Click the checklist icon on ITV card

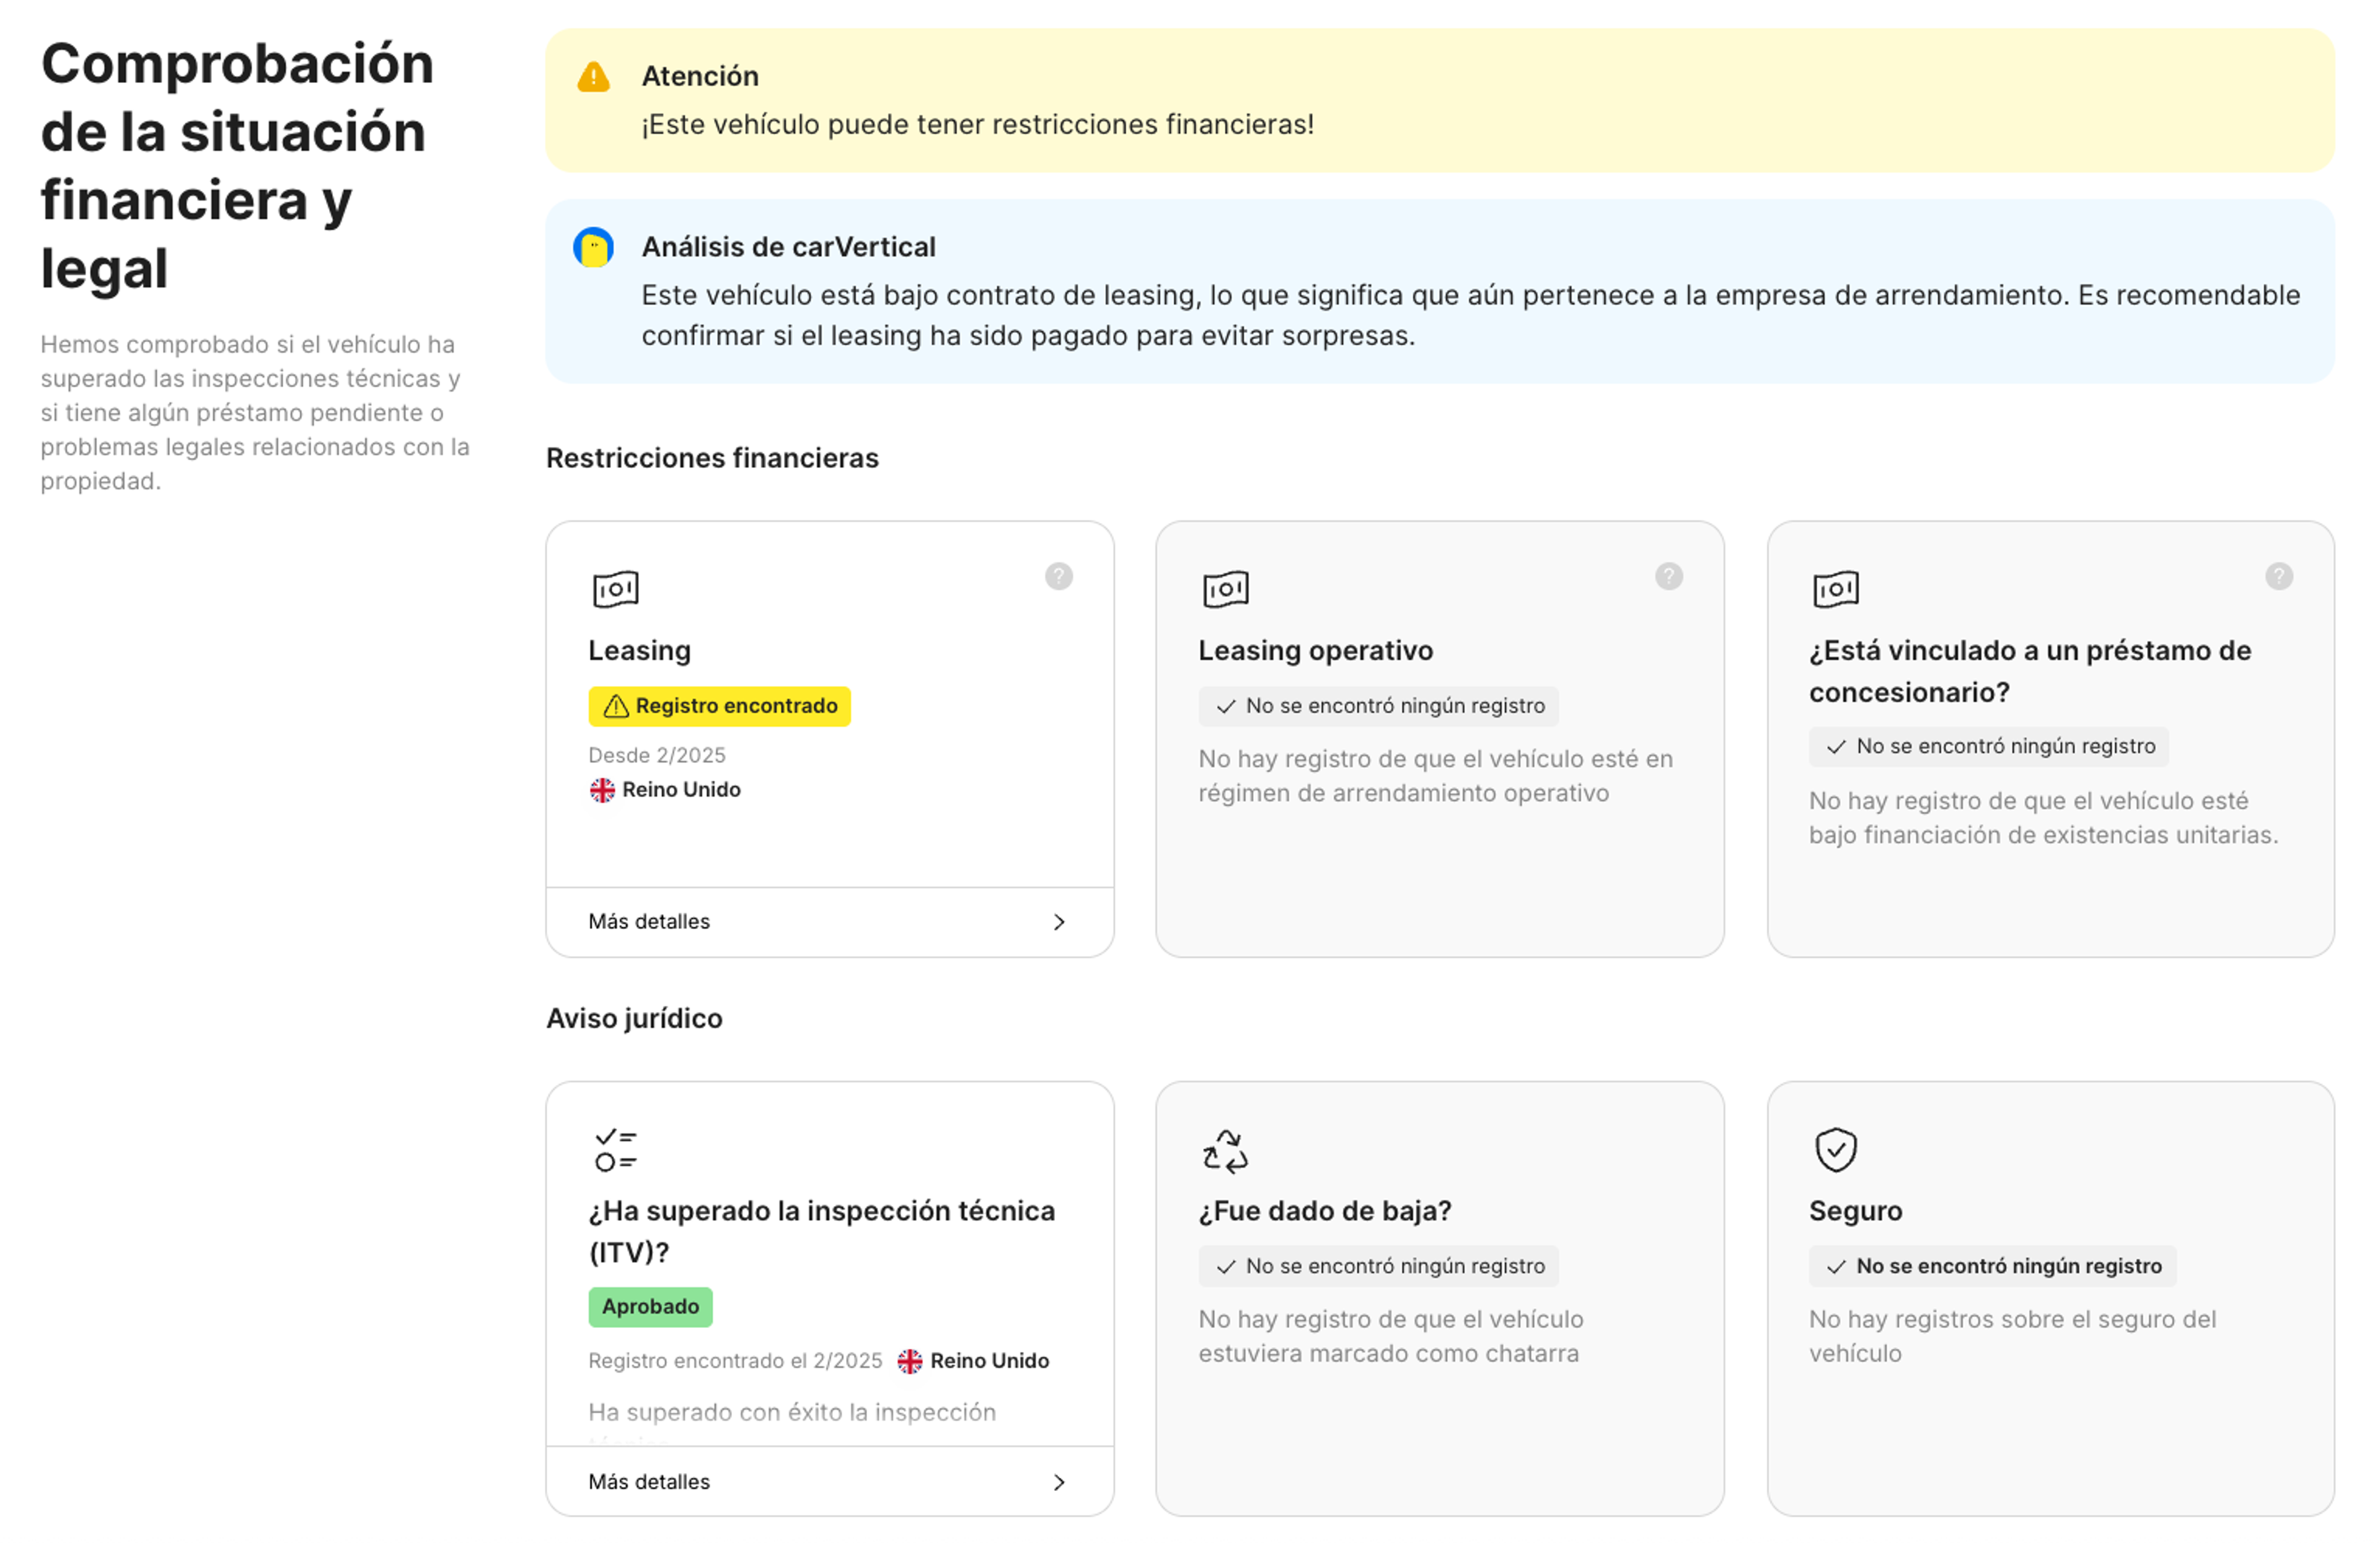click(616, 1150)
